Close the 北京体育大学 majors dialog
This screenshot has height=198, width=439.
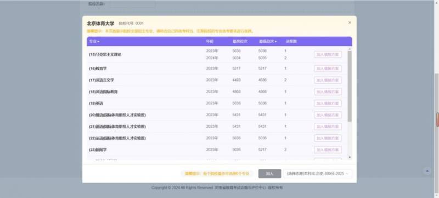(x=350, y=22)
